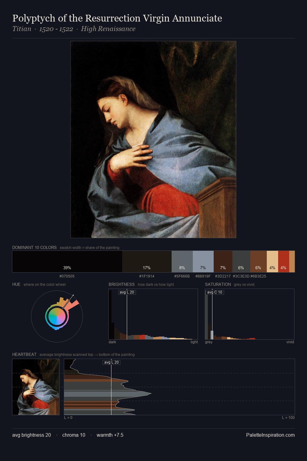Viewport: 307px width, 461px height.
Task: Click the saturation histogram chart
Action: tap(250, 314)
